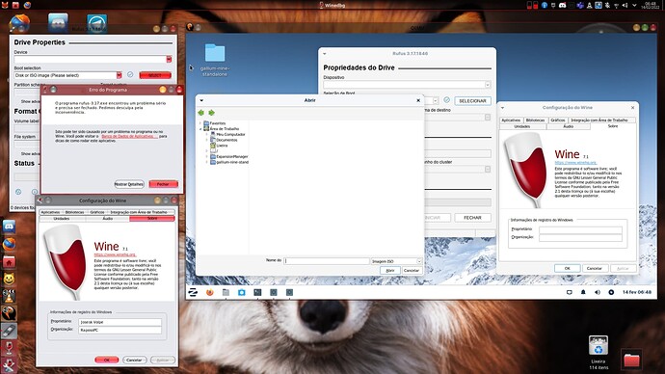
Task: Open the terminal in the Zorin taskbar
Action: [257, 292]
